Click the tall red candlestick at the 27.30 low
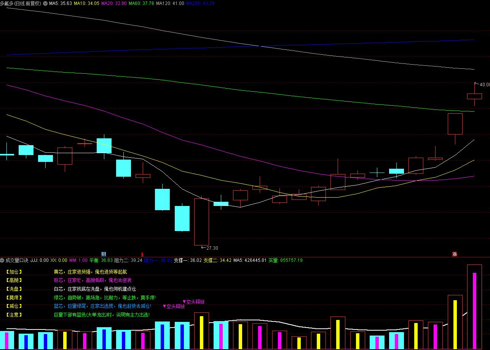Image resolution: width=490 pixels, height=350 pixels. coord(202,222)
